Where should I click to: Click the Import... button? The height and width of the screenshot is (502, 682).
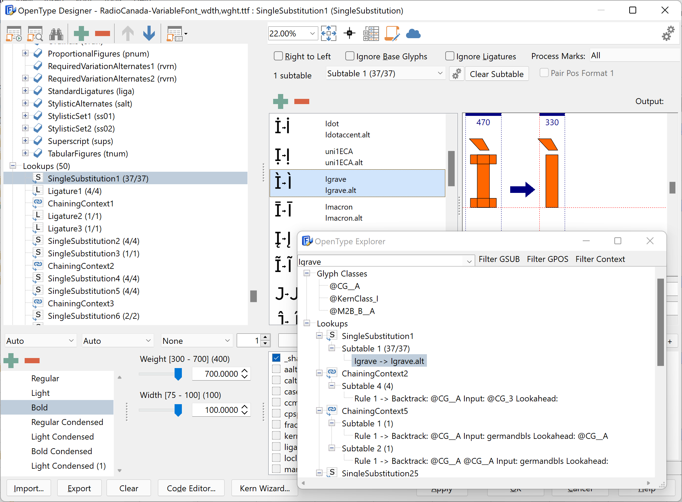29,488
